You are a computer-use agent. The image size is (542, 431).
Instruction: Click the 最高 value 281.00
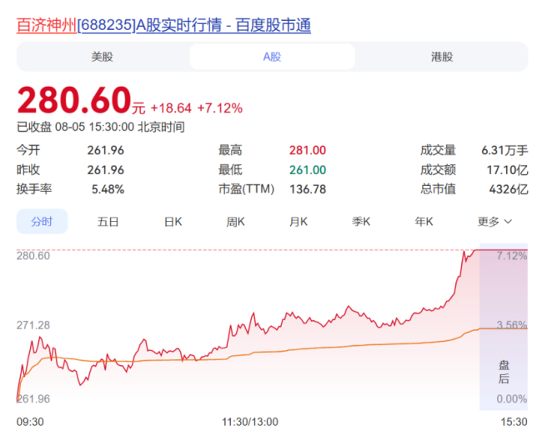click(x=308, y=150)
